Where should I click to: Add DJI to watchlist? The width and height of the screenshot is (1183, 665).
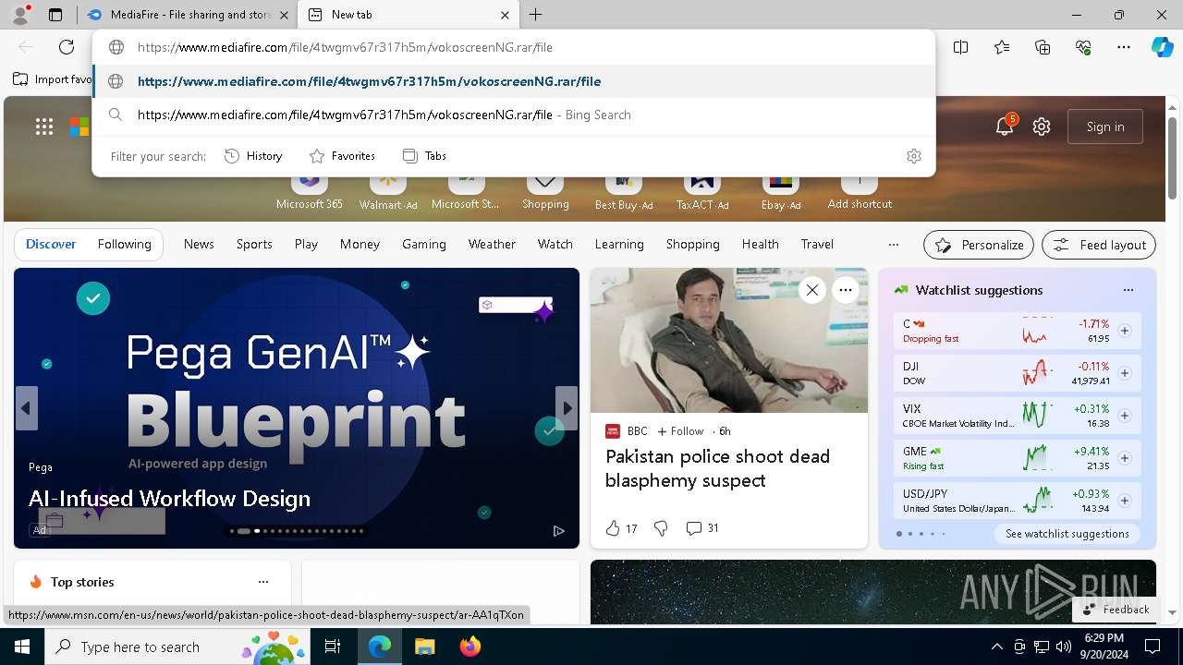pyautogui.click(x=1125, y=373)
